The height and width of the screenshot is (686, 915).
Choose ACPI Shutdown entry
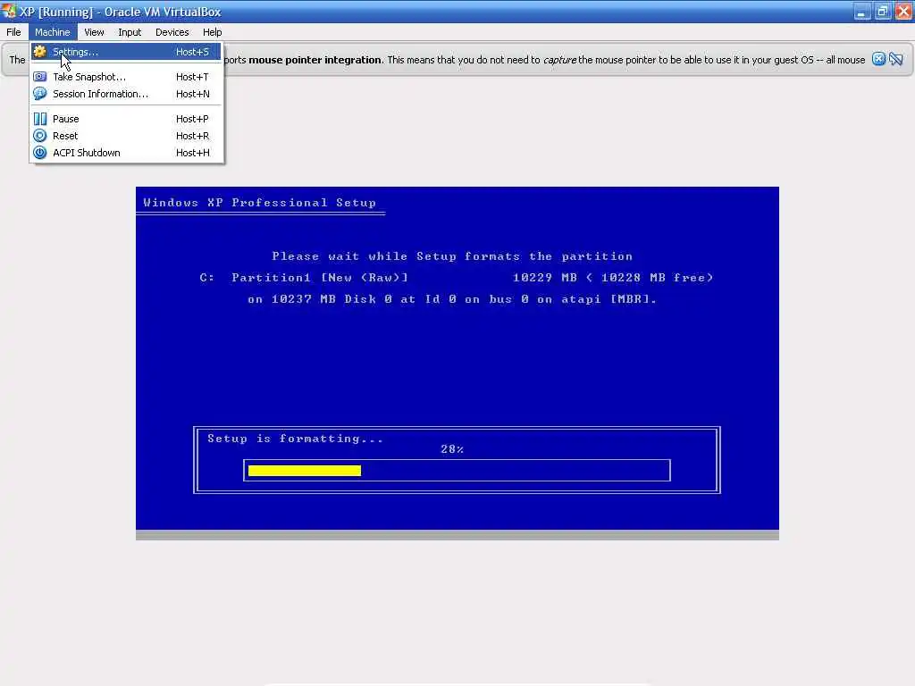point(126,152)
